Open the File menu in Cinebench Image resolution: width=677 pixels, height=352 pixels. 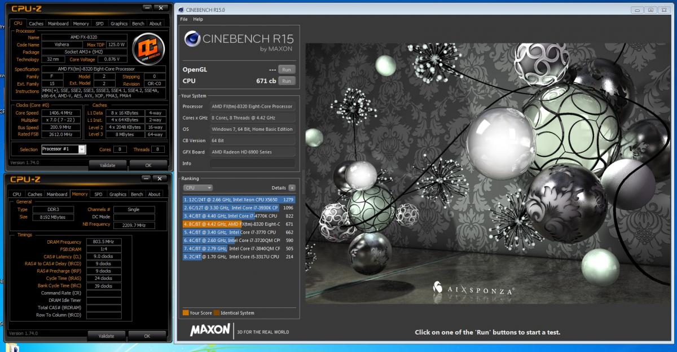(183, 19)
